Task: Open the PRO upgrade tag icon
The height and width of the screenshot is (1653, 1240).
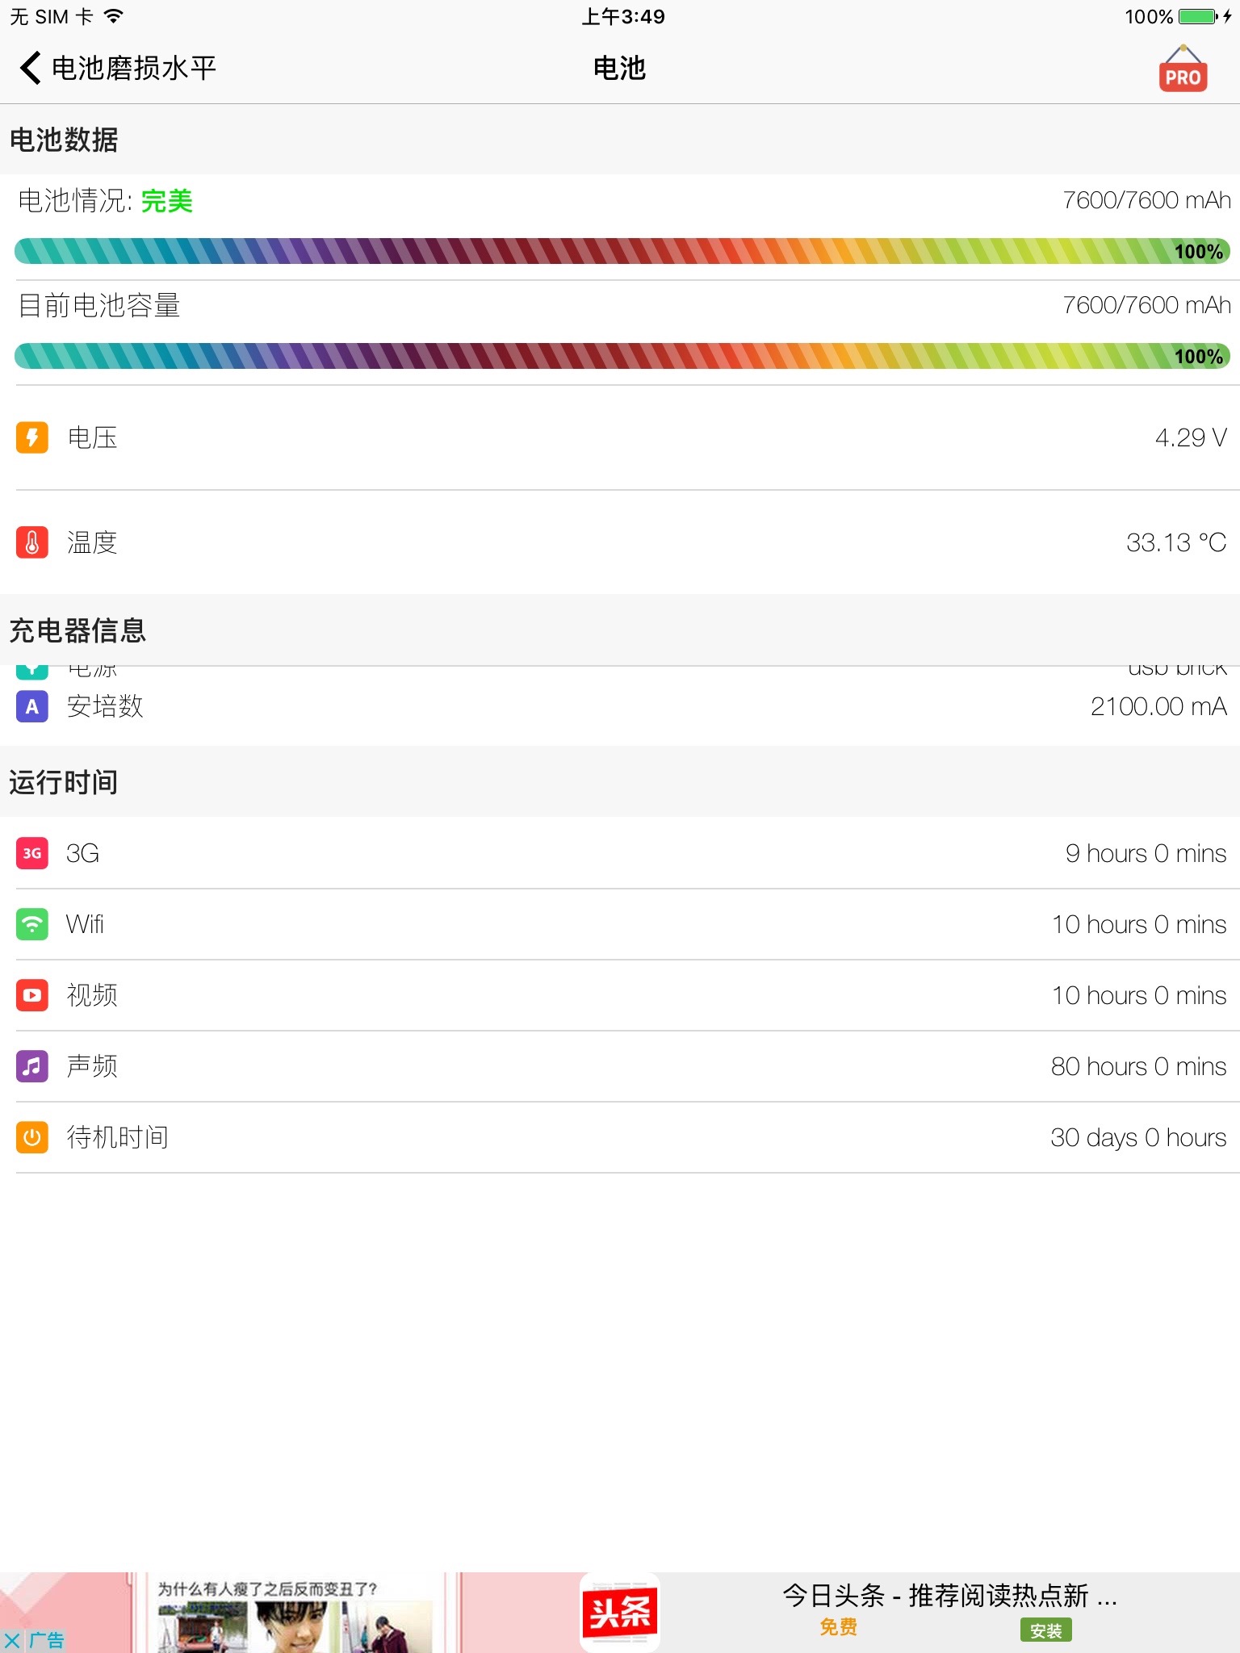Action: [x=1183, y=69]
